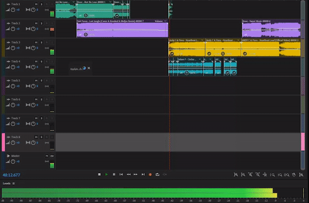Open Adam F - Circles clip dropdown
309x203 pixels.
pyautogui.click(x=200, y=59)
